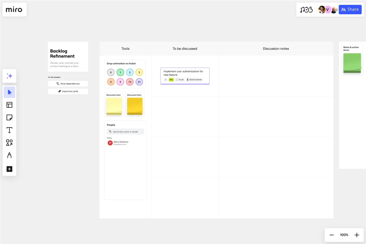Open the Miro AI sparkle tool
This screenshot has width=366, height=244.
coord(9,76)
